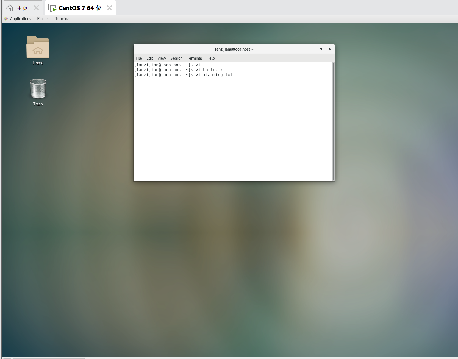Click the terminal vertical scrollbar
Viewport: 458px width, 359px height.
click(x=333, y=121)
